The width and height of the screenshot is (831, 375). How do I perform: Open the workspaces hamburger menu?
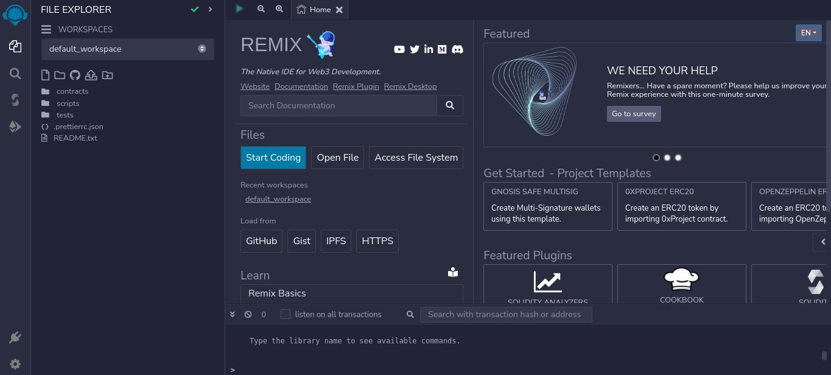pos(46,29)
